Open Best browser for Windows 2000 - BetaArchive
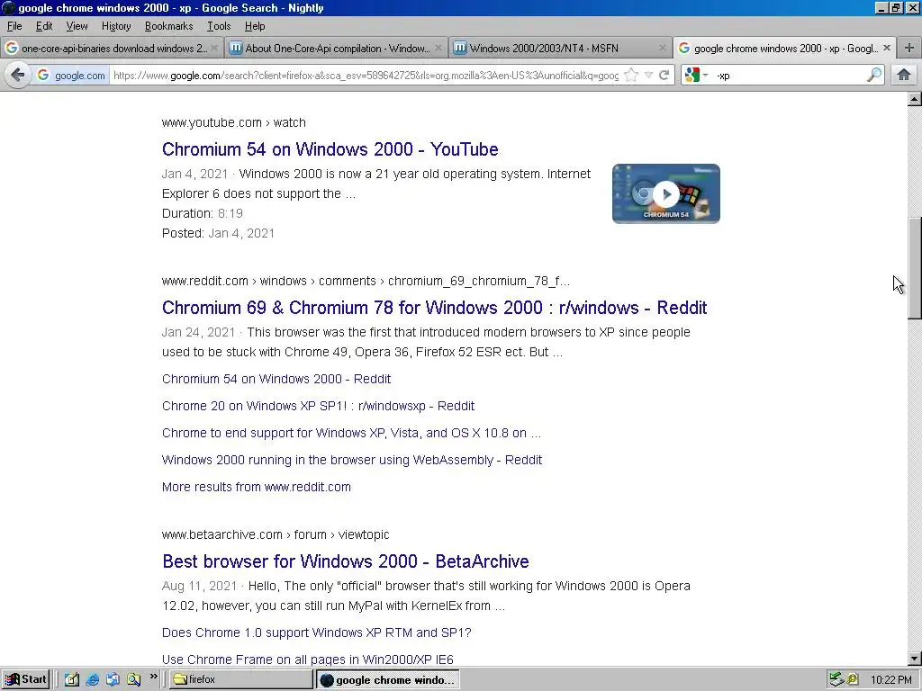 346,561
